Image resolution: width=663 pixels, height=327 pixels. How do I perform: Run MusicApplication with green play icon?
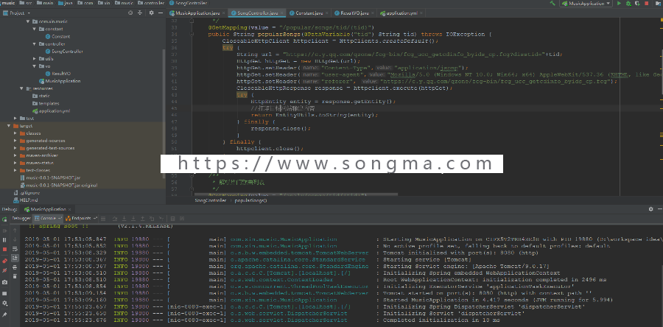619,4
